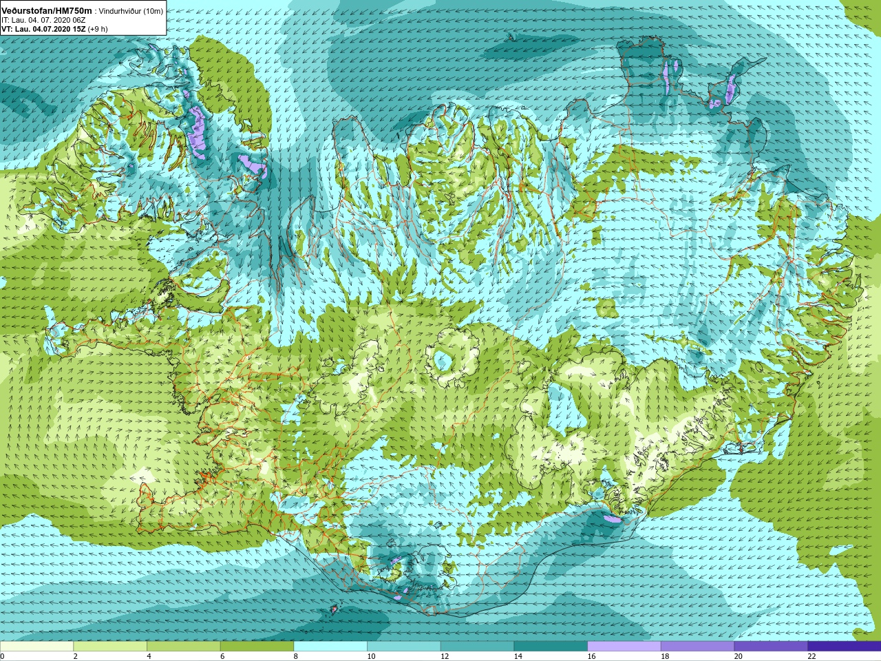
Task: Click the 'Veðurstofan/HM750m' title text
Action: pyautogui.click(x=47, y=11)
